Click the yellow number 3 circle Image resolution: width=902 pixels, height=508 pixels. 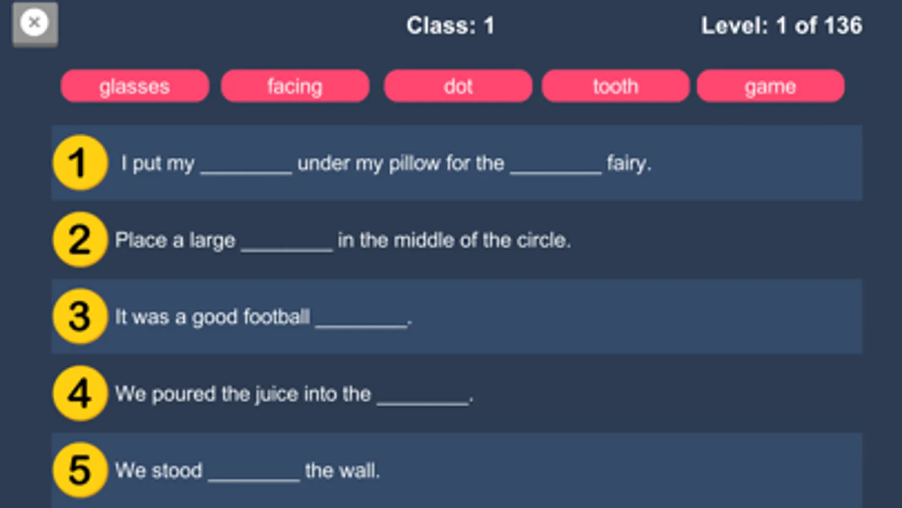click(x=80, y=316)
